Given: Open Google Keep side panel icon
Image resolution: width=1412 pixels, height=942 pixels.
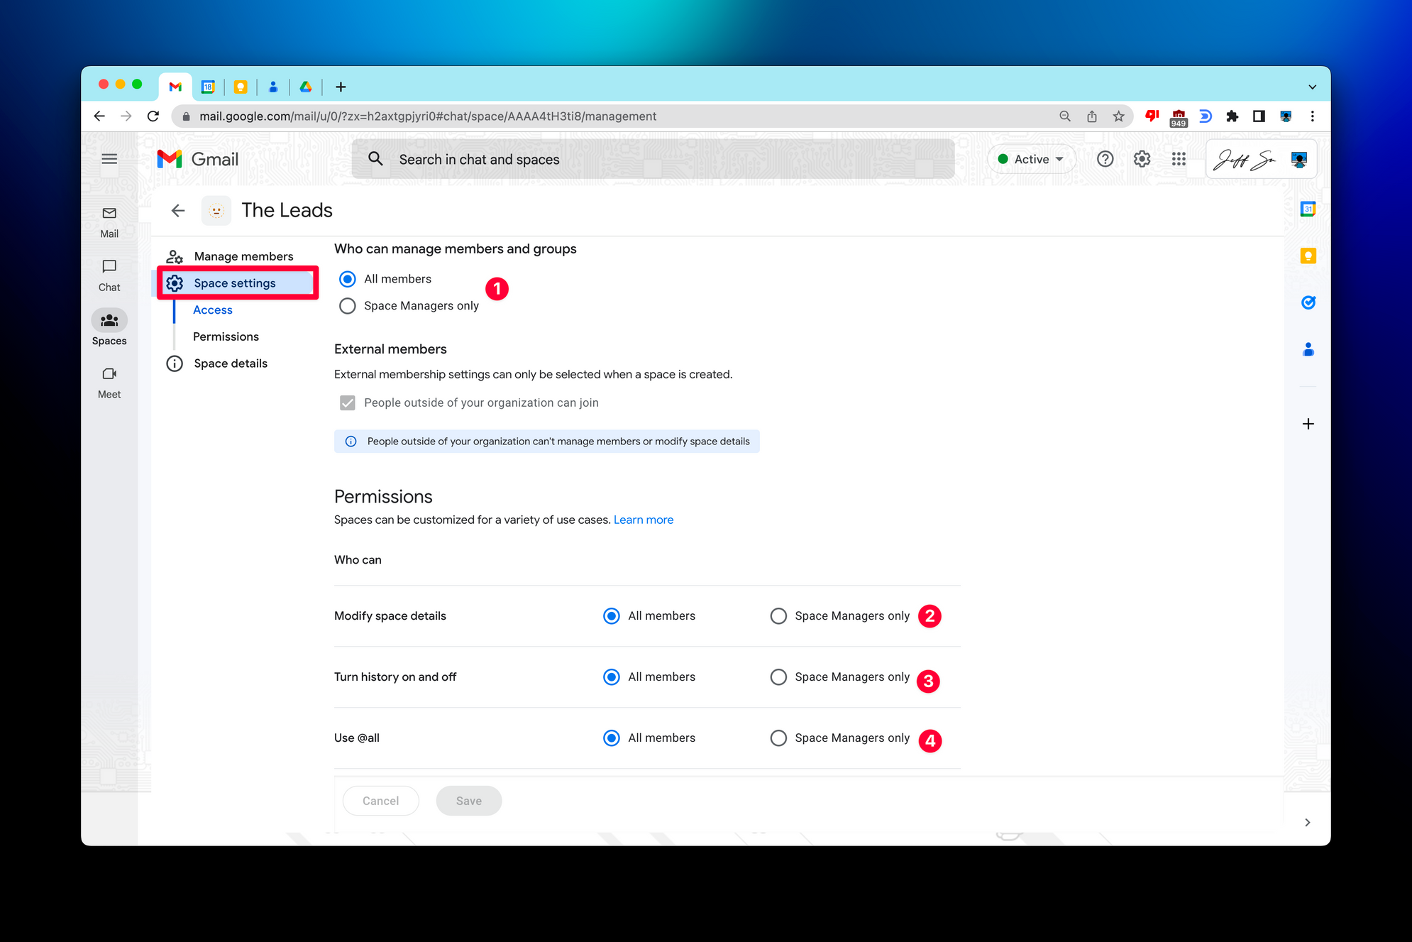Looking at the screenshot, I should click(1308, 256).
